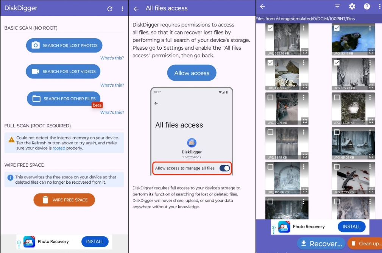Screen dimensions: 382x253
Task: View JPG 65.09 KB photo fullscreen
Action: tap(371, 156)
